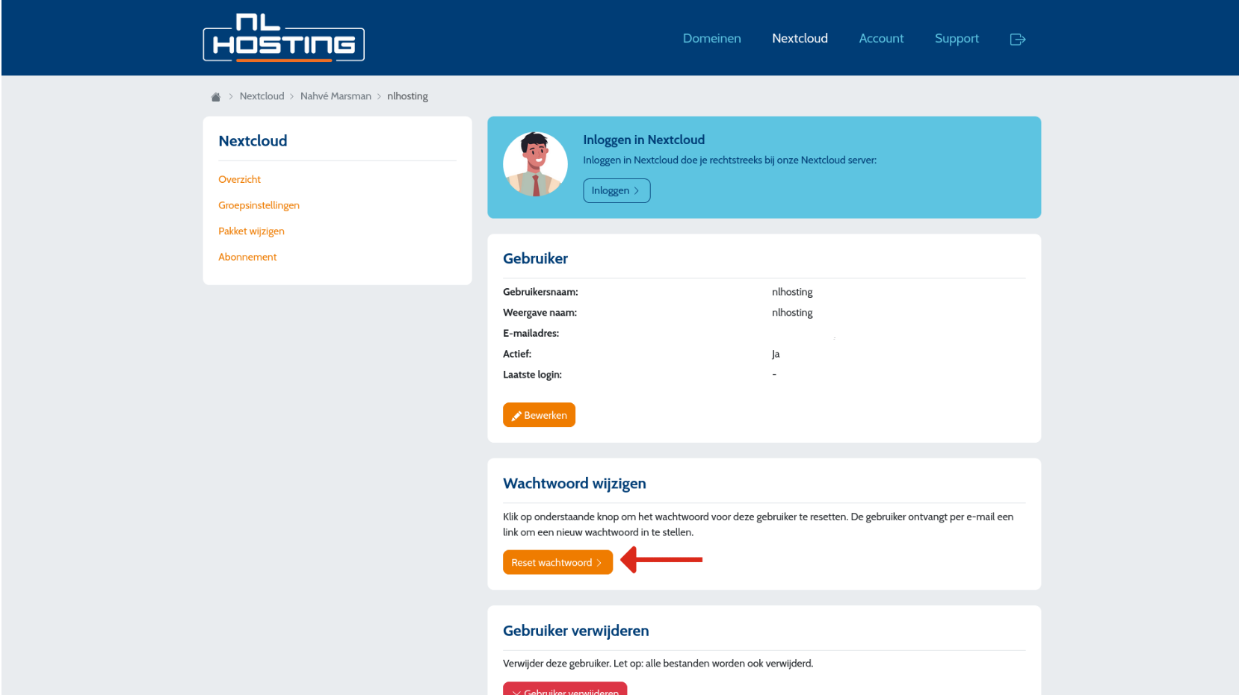Click the NL Hosting logo
Screen dimensions: 1239x695
click(283, 37)
